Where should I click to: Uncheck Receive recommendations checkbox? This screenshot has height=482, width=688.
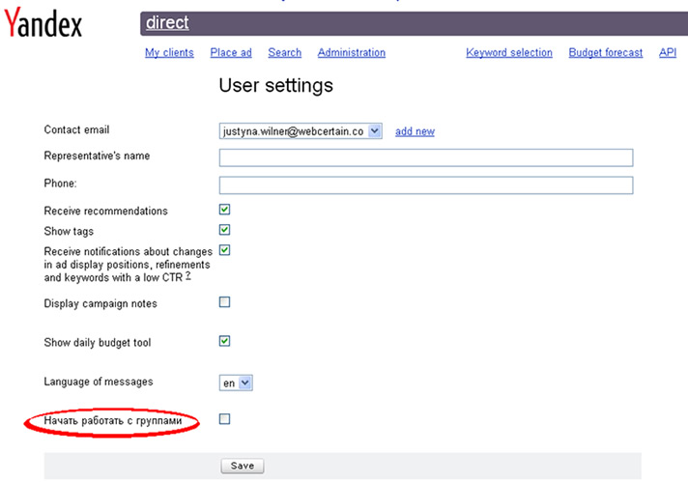point(225,210)
